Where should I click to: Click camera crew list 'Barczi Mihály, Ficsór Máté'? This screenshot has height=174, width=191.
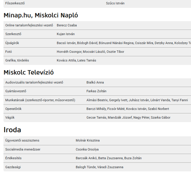(128, 109)
